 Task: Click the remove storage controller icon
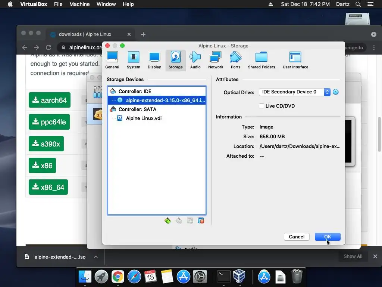pos(179,221)
